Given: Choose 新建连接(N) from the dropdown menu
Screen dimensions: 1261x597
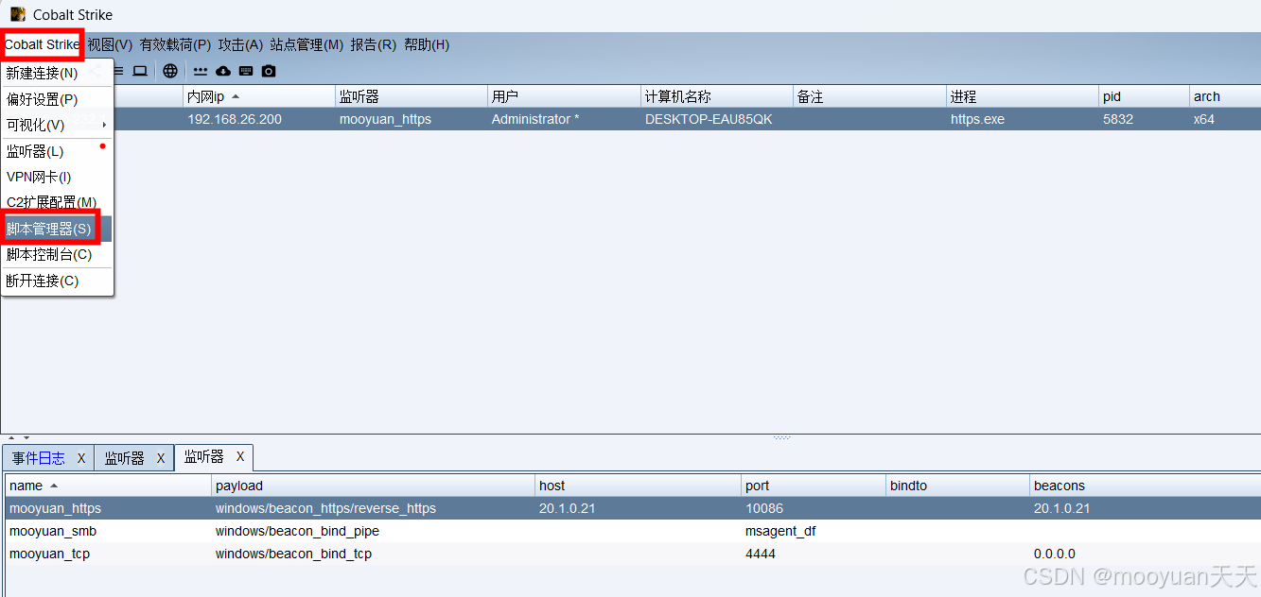Looking at the screenshot, I should 57,73.
